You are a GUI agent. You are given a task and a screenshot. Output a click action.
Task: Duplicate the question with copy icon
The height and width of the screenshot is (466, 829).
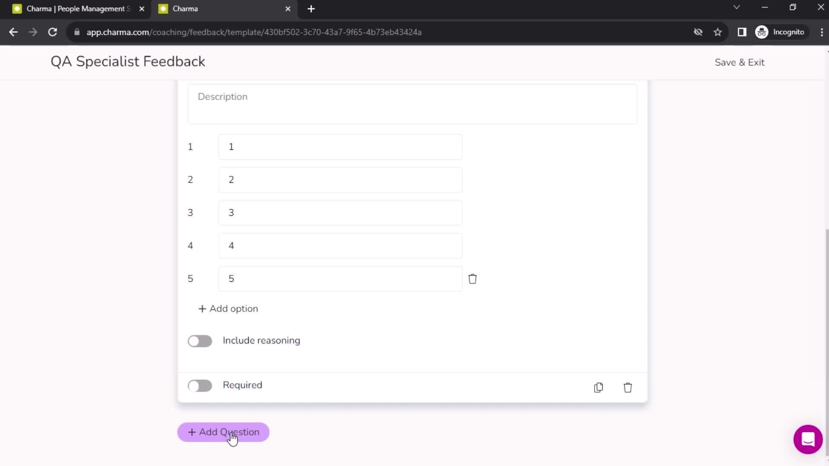(x=598, y=387)
